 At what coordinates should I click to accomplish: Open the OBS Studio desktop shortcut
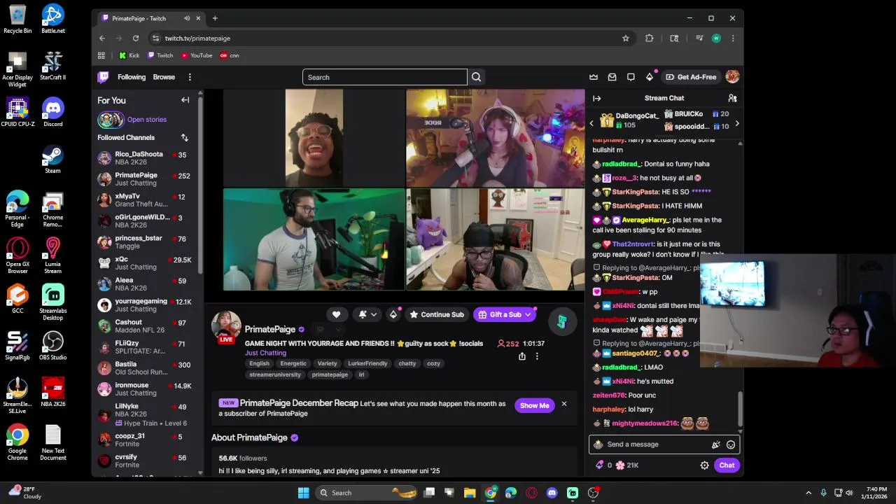point(52,346)
